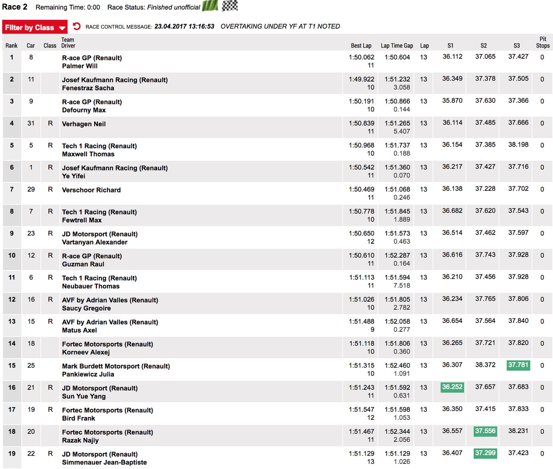The image size is (553, 469).
Task: Select the Fenestraz Sacha driver row
Action: click(x=276, y=83)
